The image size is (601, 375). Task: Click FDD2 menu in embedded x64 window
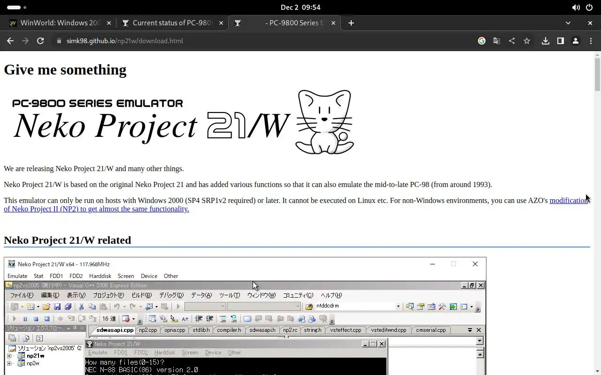[x=76, y=276]
